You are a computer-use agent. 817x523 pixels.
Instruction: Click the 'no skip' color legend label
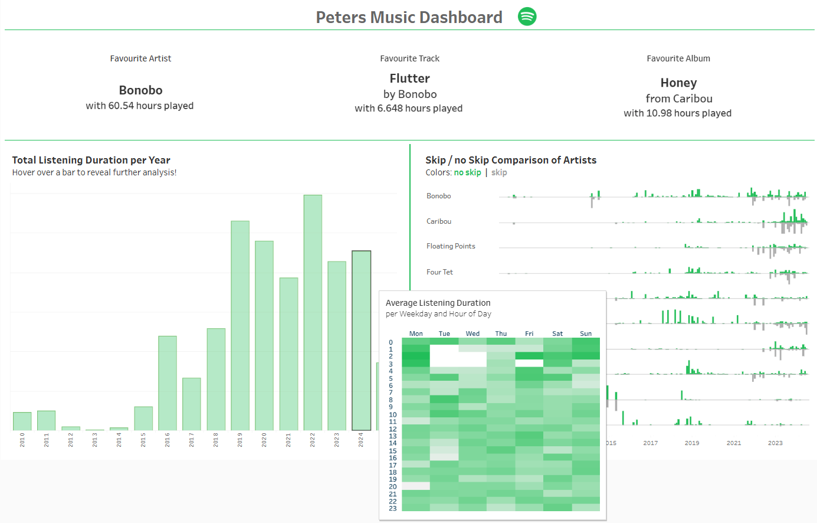467,172
